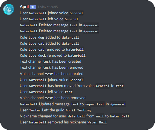The image size is (155, 130).
Task: Click the super test code tag
Action: [95, 104]
